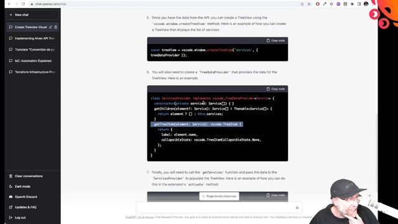Screen dimensions: 398x224
Task: Open the red Opera-style extension icon
Action: click(318, 4)
